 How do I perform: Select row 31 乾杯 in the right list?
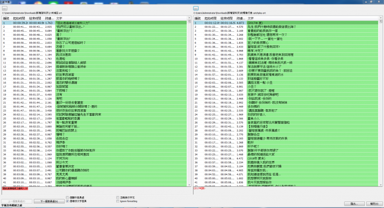[x=286, y=143]
